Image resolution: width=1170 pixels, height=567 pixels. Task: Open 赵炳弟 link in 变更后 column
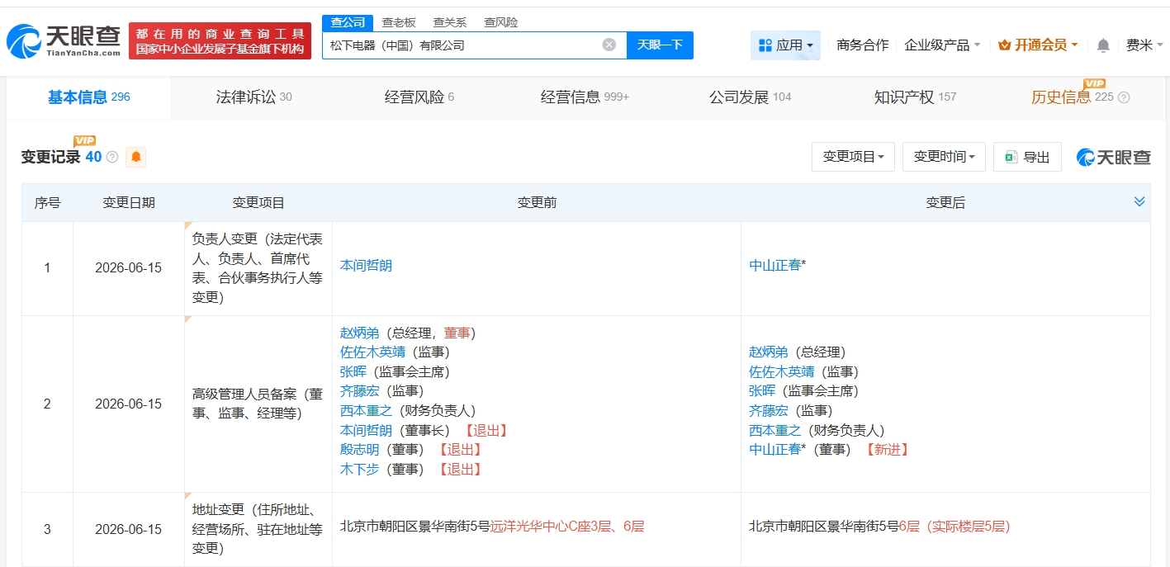(768, 352)
